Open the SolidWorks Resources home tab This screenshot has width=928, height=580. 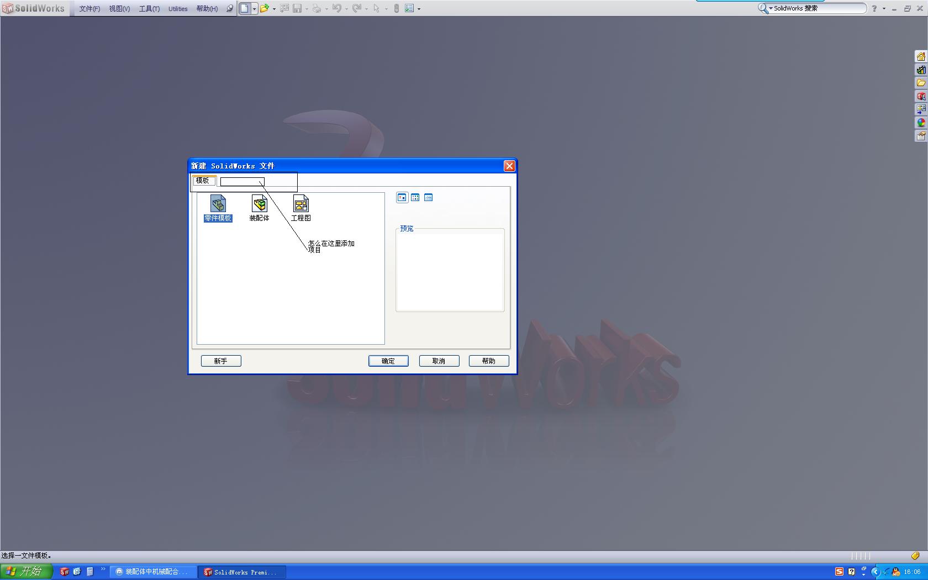tap(921, 56)
